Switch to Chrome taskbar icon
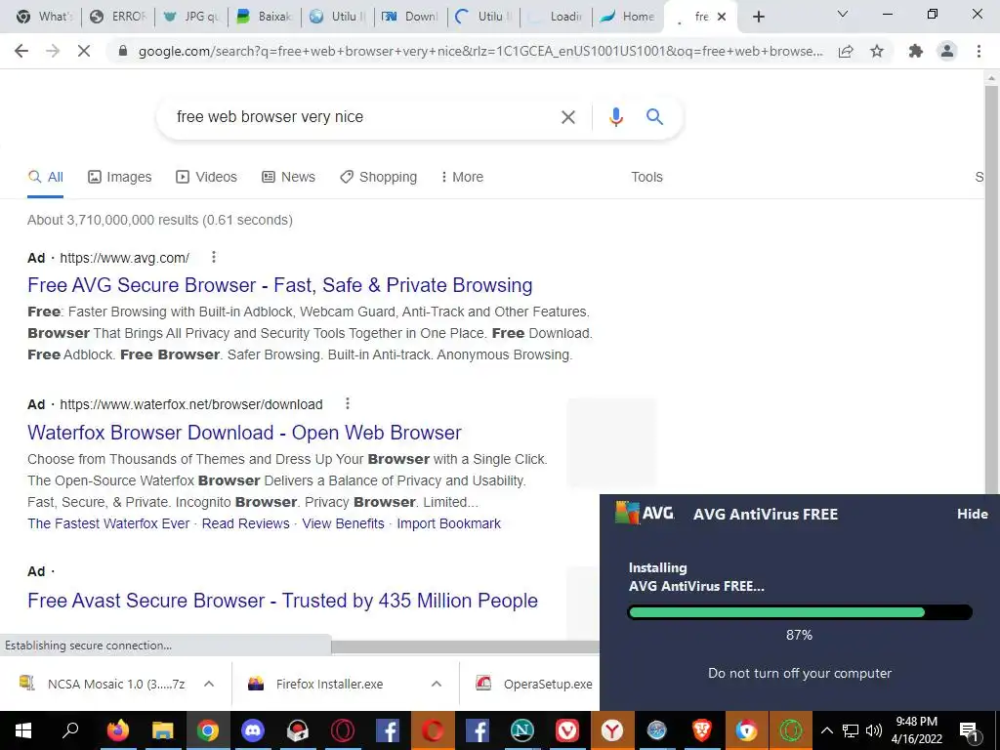The image size is (1000, 750). [x=207, y=730]
